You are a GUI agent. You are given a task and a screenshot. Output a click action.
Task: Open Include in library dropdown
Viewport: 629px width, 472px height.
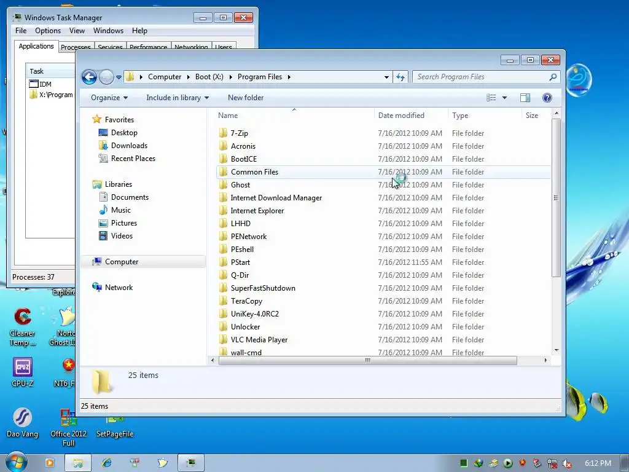click(x=178, y=98)
